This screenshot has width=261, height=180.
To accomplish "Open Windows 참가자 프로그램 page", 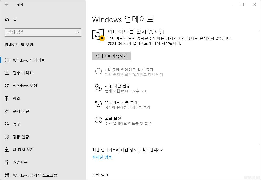I will (x=35, y=175).
